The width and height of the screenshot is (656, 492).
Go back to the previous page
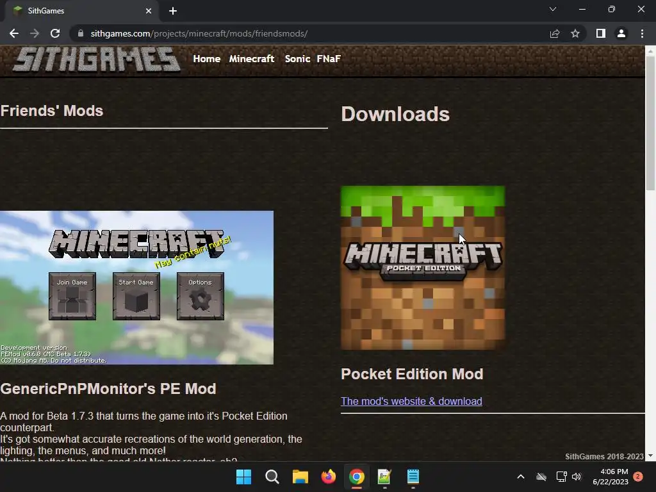click(x=14, y=33)
